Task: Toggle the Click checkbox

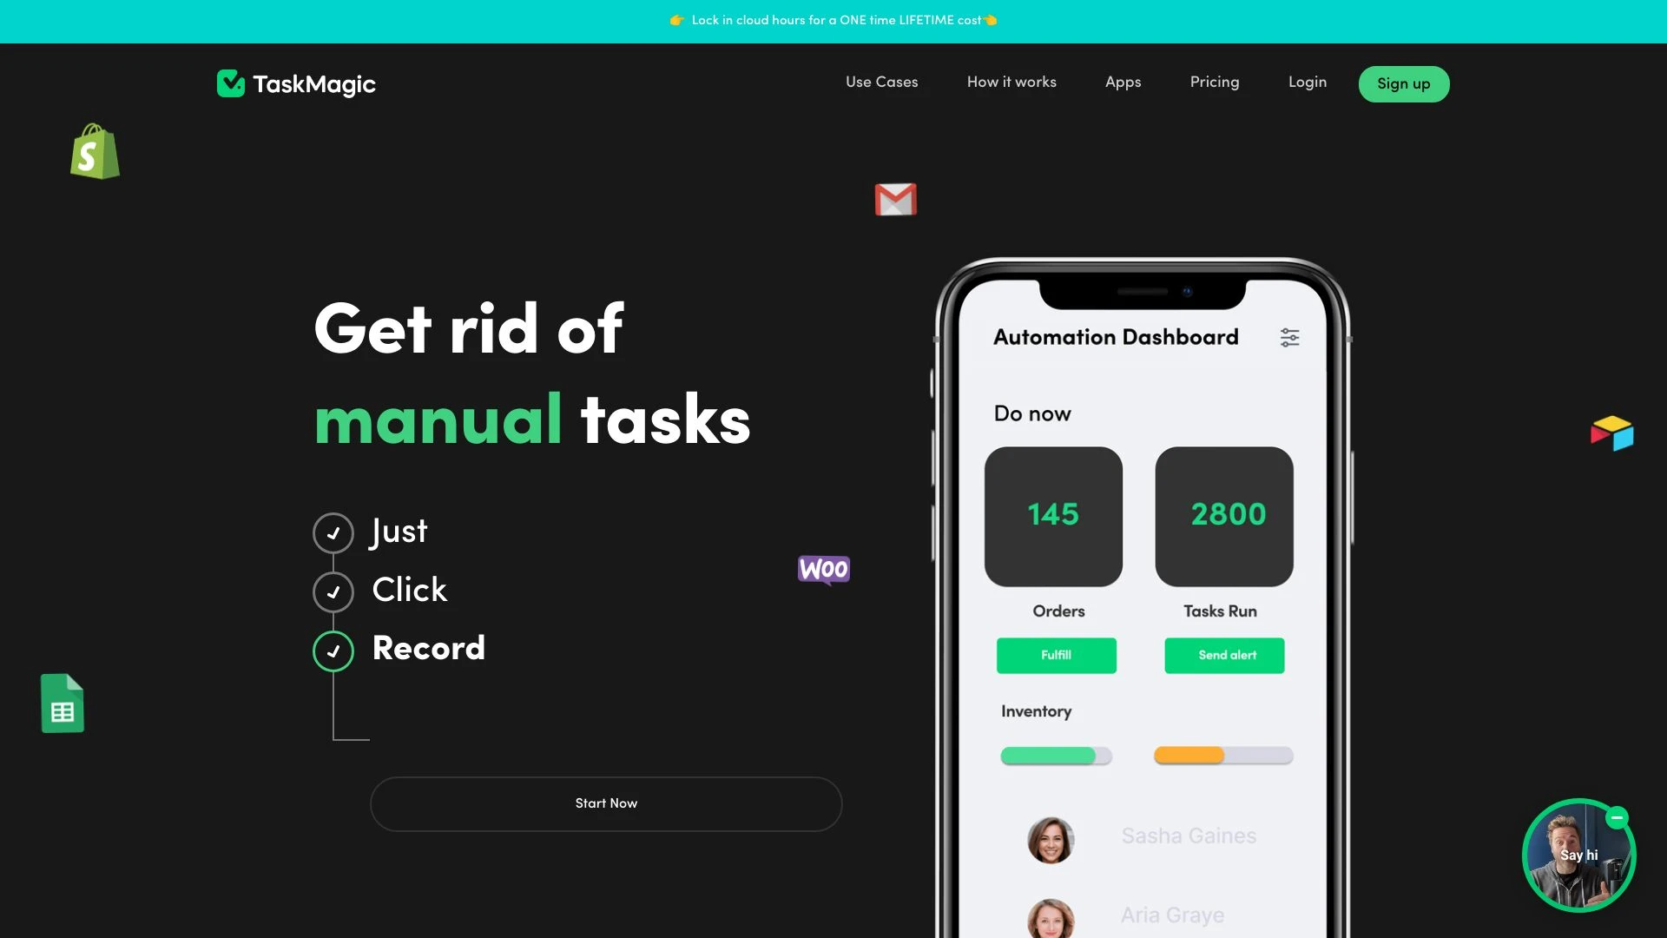Action: click(x=332, y=592)
